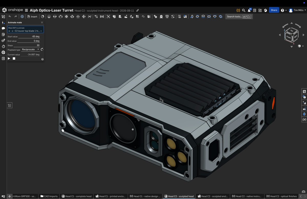Click the Mate DOF to animate field
Image resolution: width=307 pixels, height=199 pixels.
point(25,29)
